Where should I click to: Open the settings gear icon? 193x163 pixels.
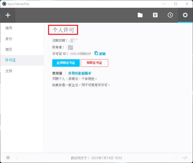[185, 15]
